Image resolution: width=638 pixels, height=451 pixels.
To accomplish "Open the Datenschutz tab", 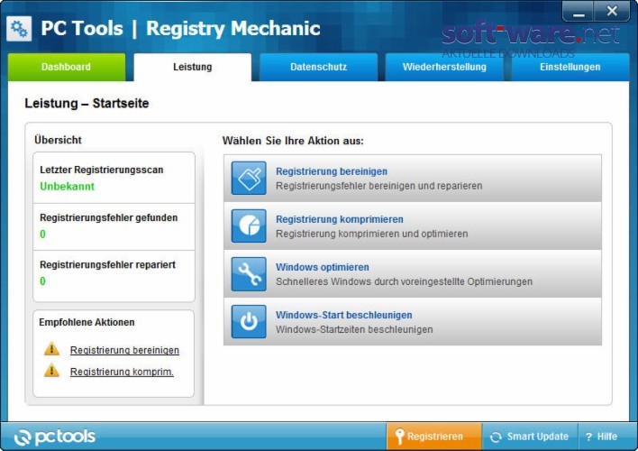I will [x=319, y=67].
